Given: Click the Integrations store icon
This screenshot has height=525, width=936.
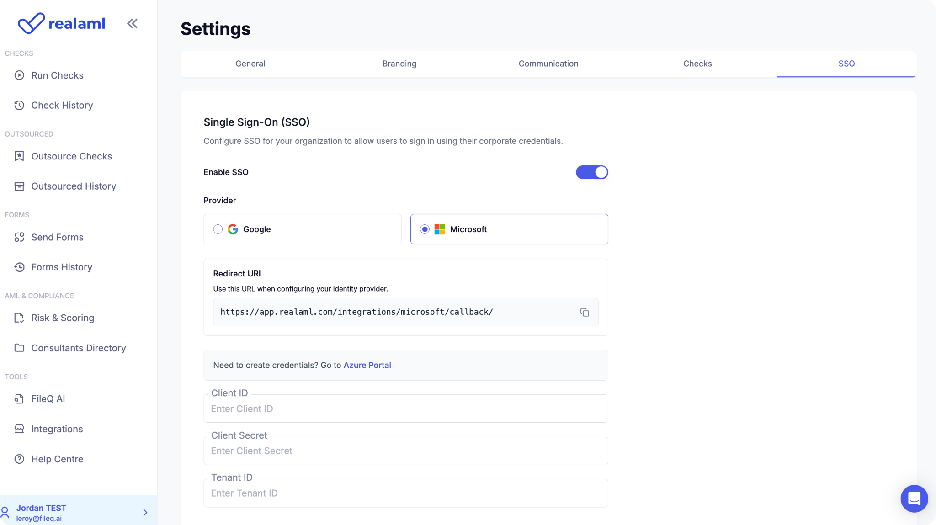Looking at the screenshot, I should [19, 429].
